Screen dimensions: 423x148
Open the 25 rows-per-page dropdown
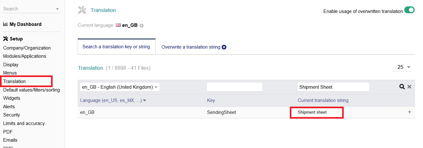(402, 67)
